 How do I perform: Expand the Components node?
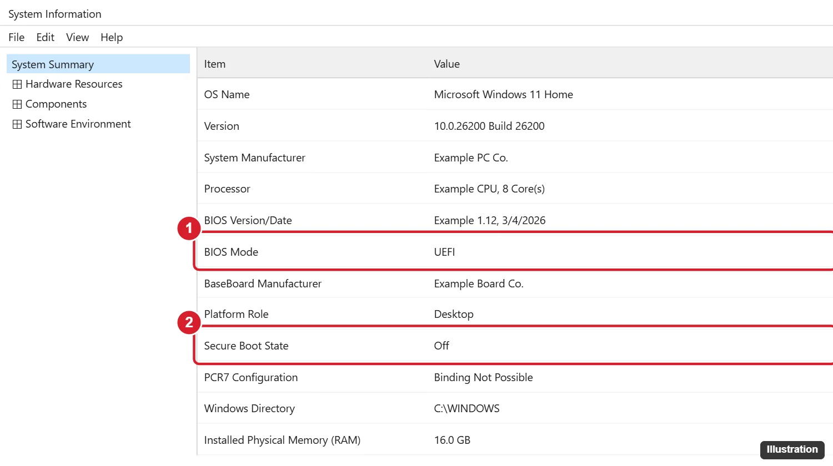pos(17,104)
